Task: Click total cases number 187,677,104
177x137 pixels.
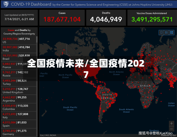Action: point(62,19)
